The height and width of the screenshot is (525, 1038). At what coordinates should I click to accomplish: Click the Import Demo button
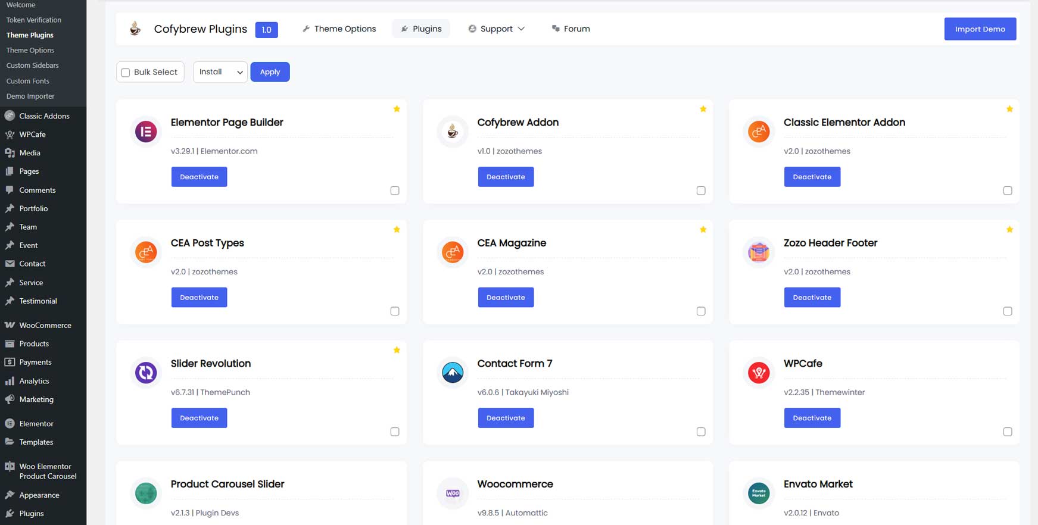(x=980, y=29)
